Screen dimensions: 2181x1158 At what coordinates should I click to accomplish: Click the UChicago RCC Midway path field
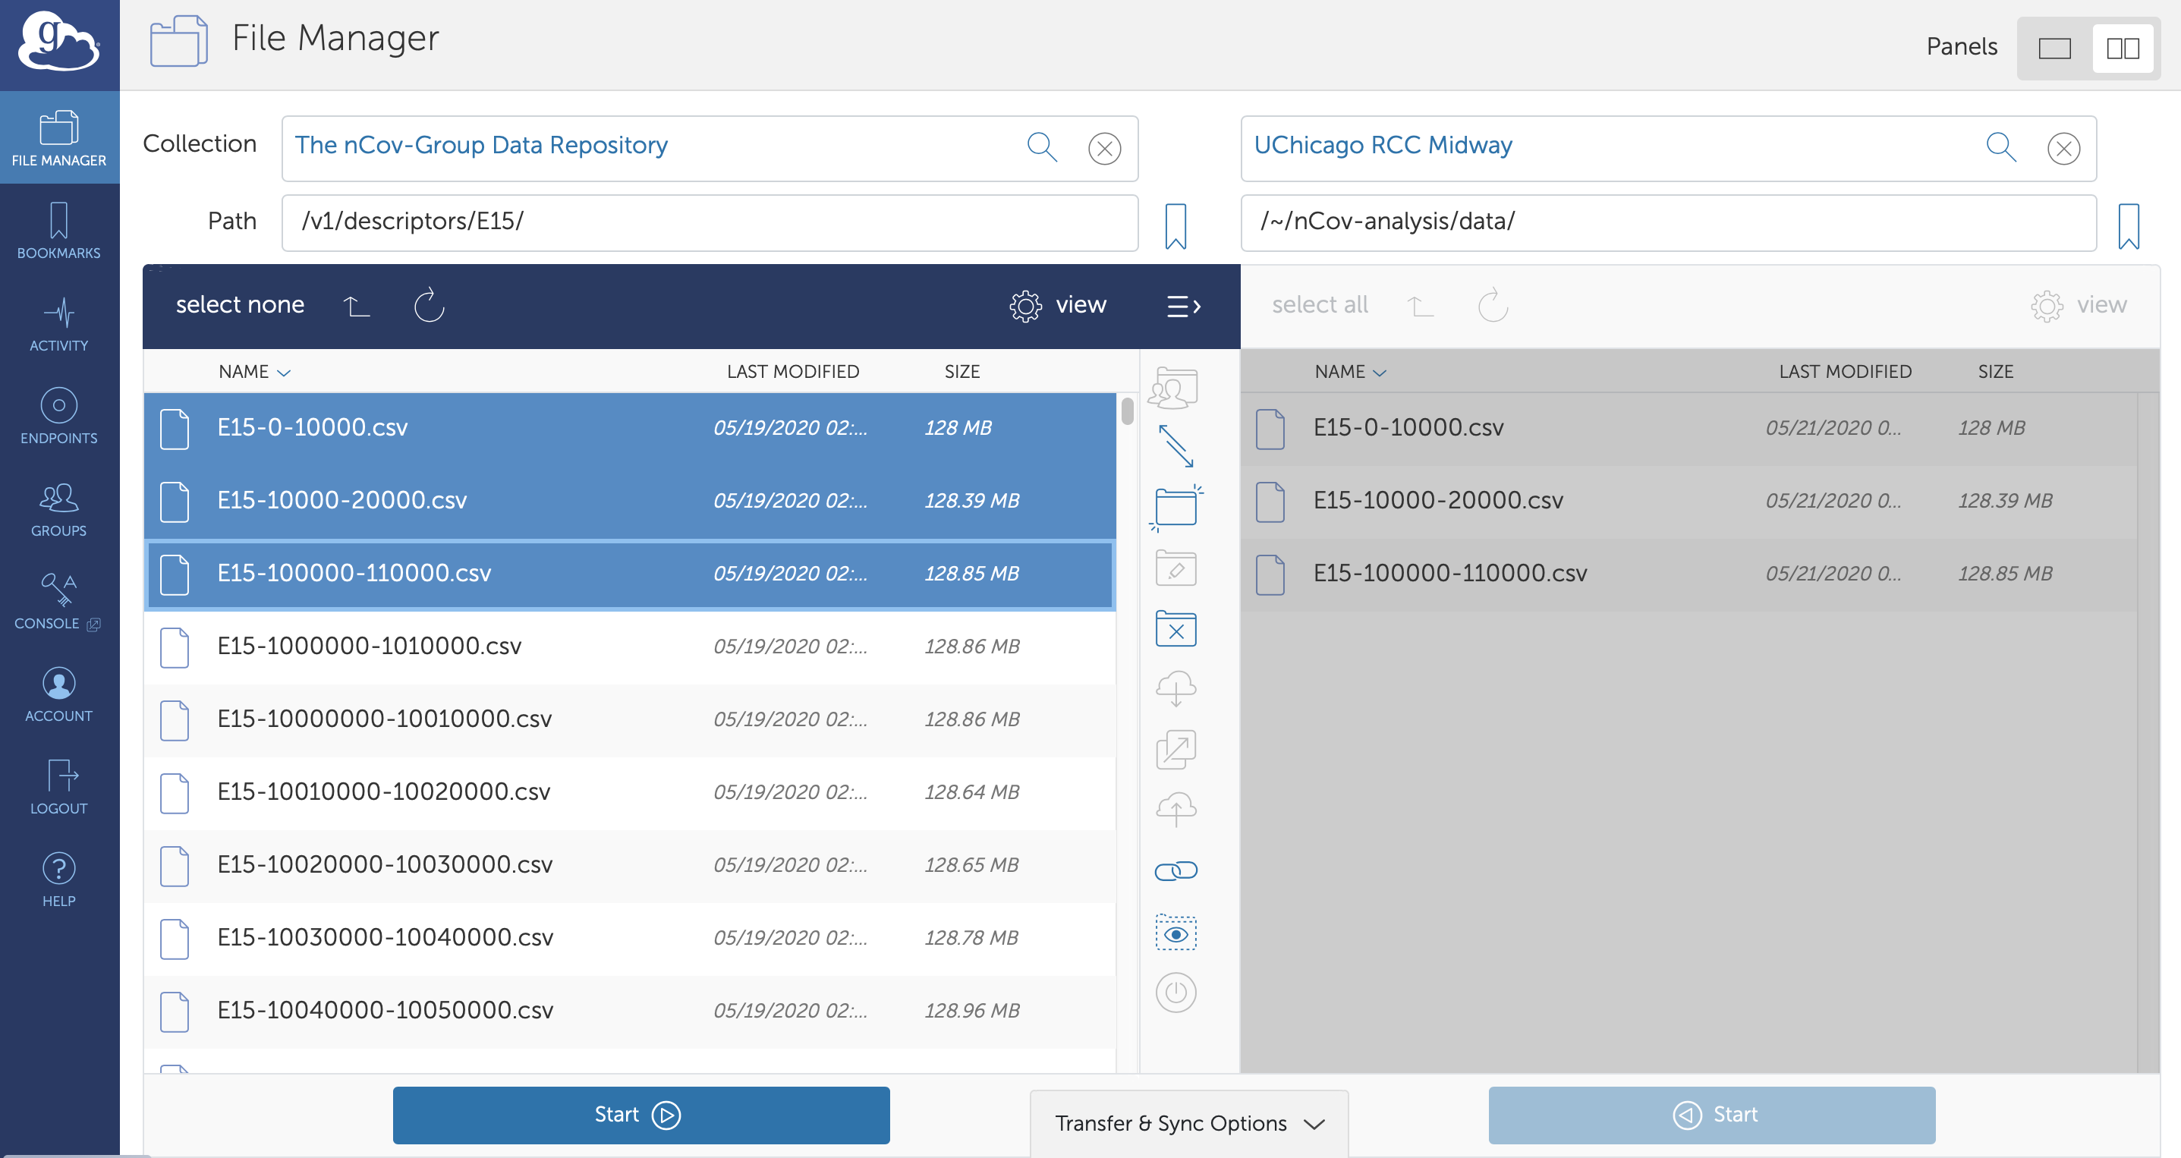point(1667,222)
